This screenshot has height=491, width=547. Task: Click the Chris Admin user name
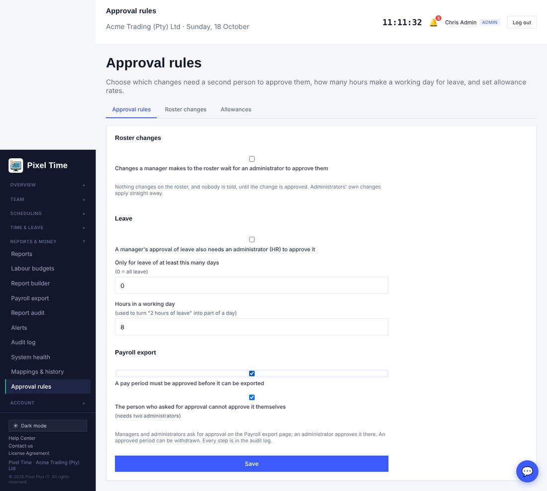coord(460,22)
